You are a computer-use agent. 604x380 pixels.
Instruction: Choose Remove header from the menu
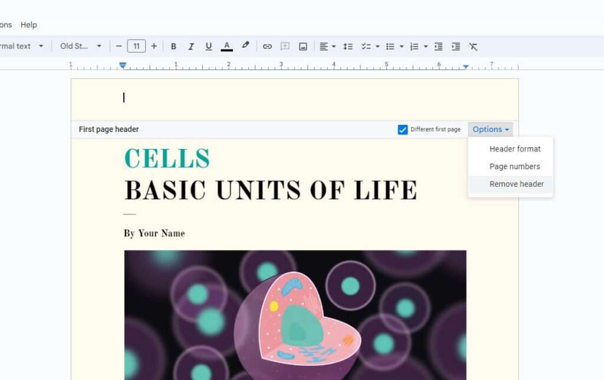point(516,184)
